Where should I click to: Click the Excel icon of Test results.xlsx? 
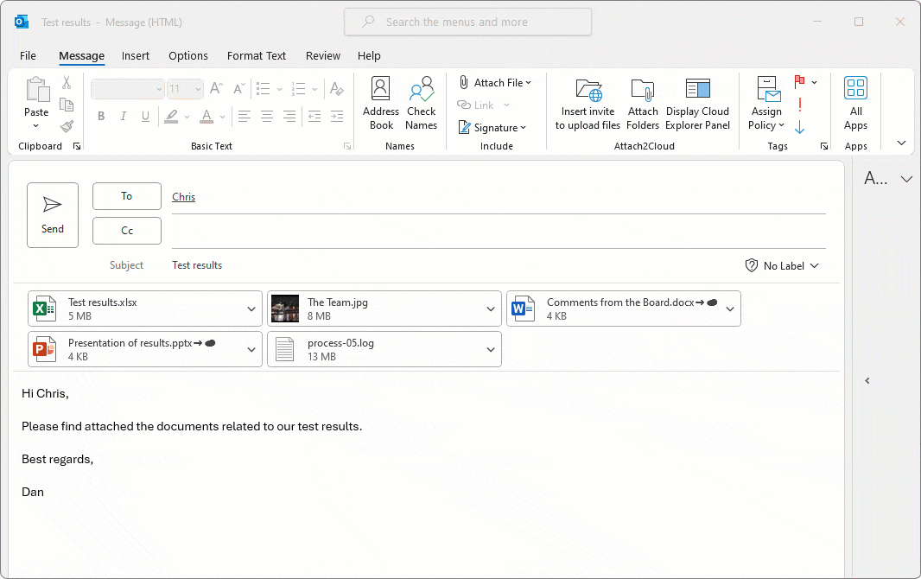45,309
